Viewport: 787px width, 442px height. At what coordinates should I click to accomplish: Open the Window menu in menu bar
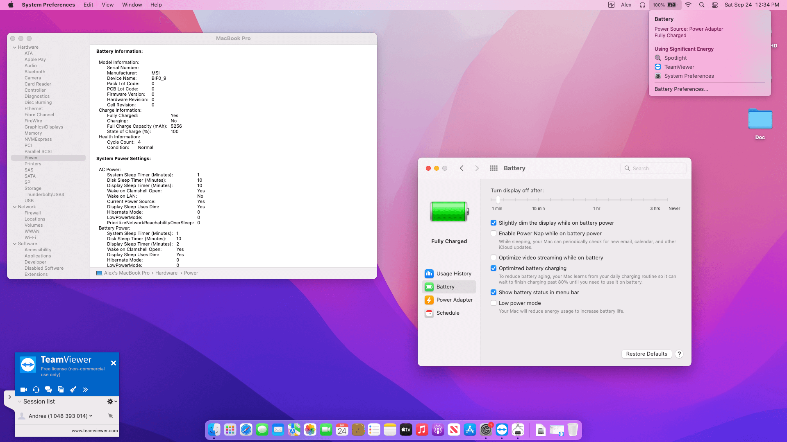pyautogui.click(x=132, y=5)
